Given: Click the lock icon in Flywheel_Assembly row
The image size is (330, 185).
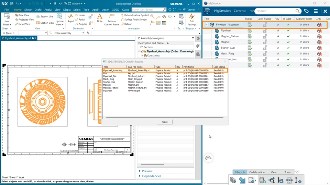Looking at the screenshot, I should pyautogui.click(x=265, y=25).
